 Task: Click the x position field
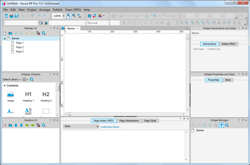[x=190, y=16]
